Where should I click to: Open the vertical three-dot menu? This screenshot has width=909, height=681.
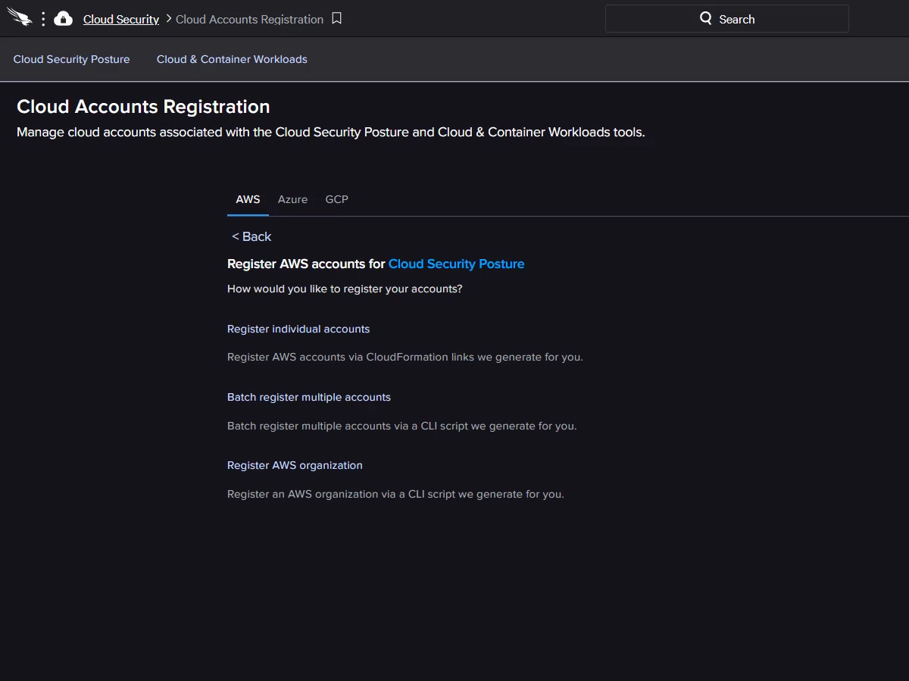[x=43, y=19]
